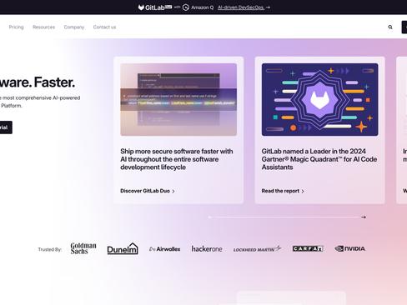407x305 pixels.
Task: Go to Contact us page
Action: [104, 27]
